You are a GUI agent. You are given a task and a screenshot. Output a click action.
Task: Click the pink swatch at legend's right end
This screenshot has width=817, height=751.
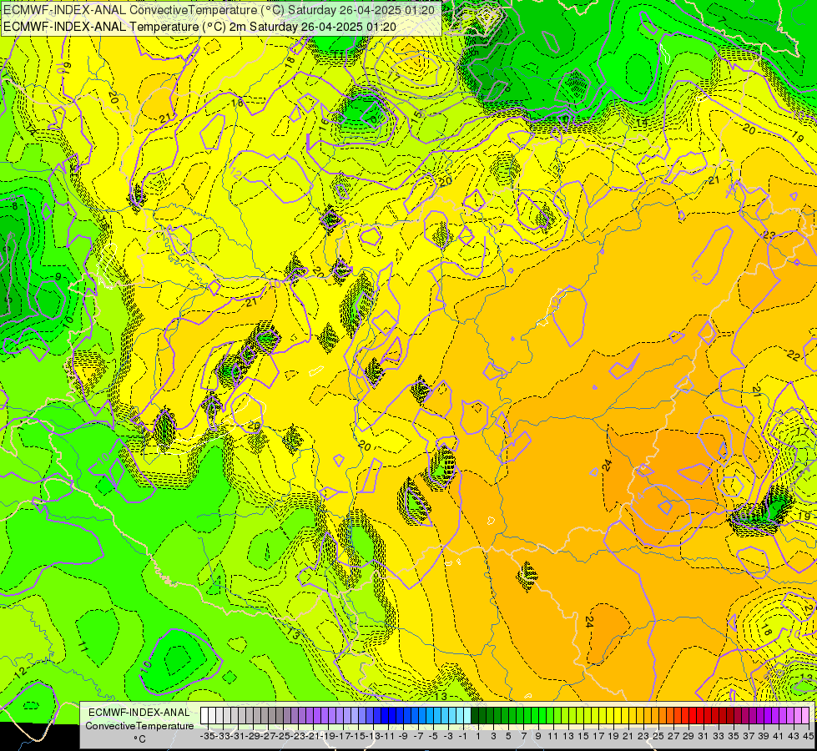pos(805,715)
